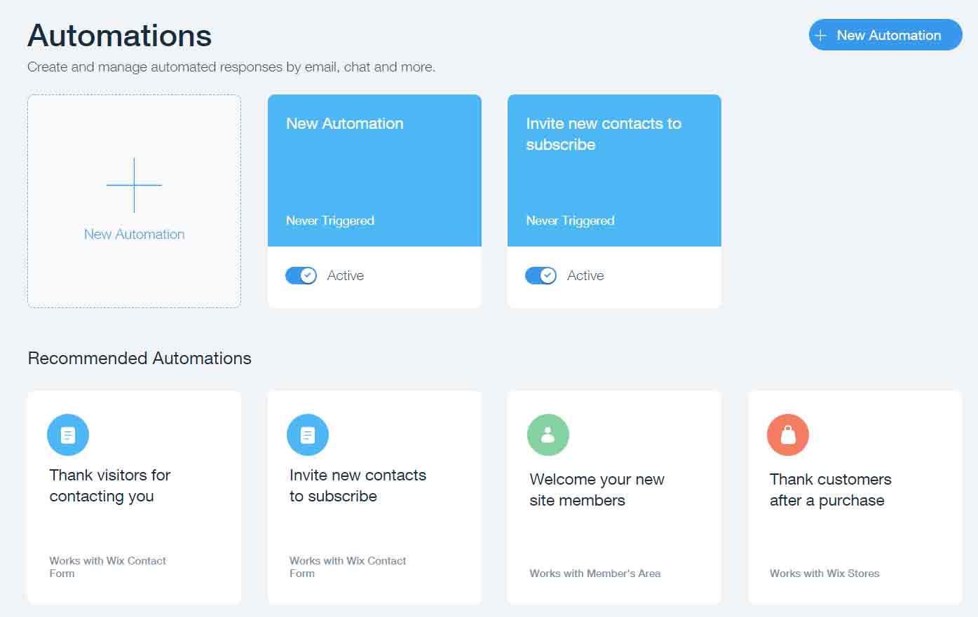
Task: Click the New Automation link in dashed card
Action: 135,235
